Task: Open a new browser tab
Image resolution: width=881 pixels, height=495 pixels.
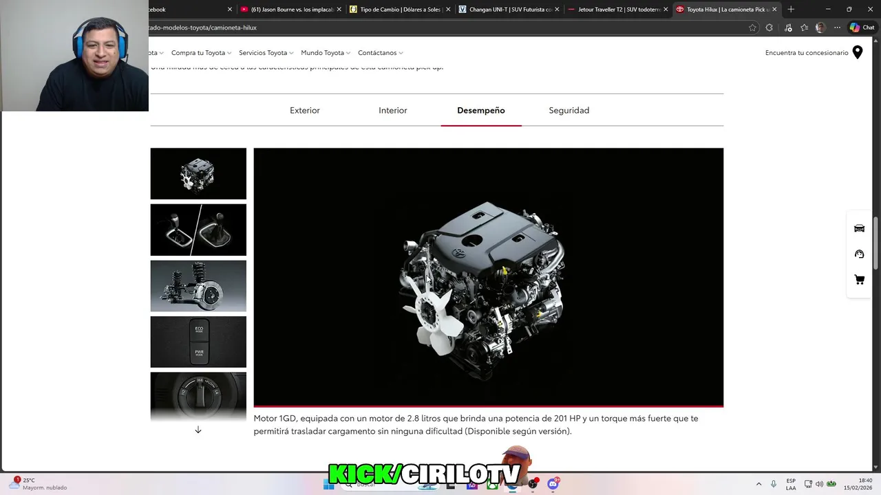Action: (x=791, y=10)
